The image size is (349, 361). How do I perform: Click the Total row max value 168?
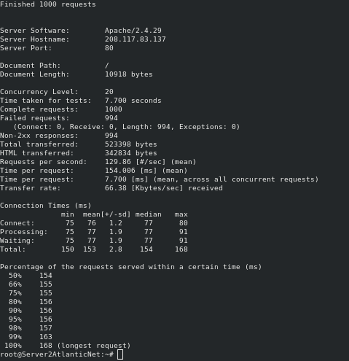tap(181, 250)
